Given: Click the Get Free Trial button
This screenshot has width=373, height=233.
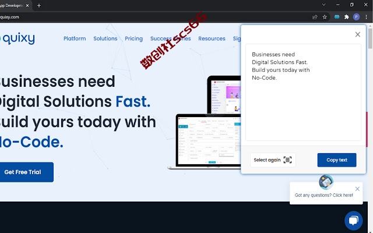Looking at the screenshot, I should (26, 172).
